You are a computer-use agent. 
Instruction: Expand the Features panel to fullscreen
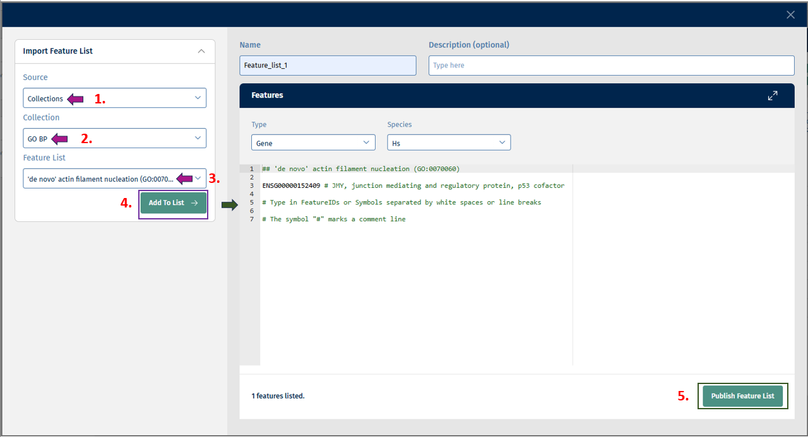pos(773,95)
